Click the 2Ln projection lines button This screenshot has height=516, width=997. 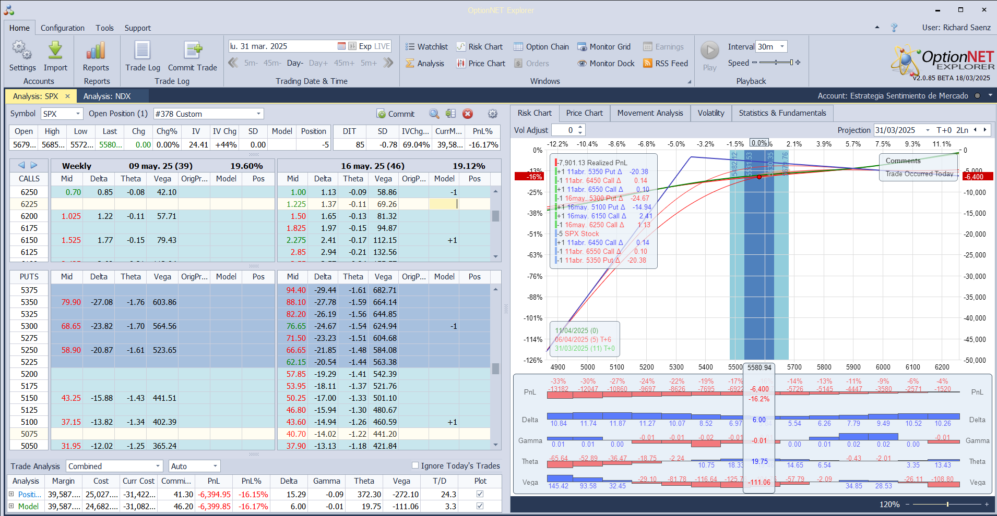[962, 130]
